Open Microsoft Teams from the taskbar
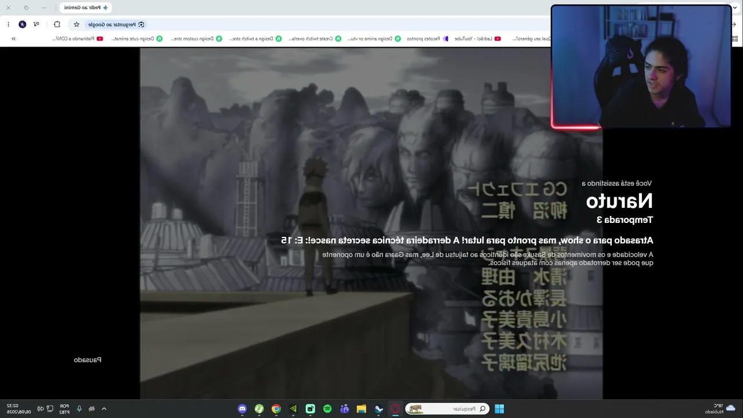The height and width of the screenshot is (418, 743). coord(344,409)
